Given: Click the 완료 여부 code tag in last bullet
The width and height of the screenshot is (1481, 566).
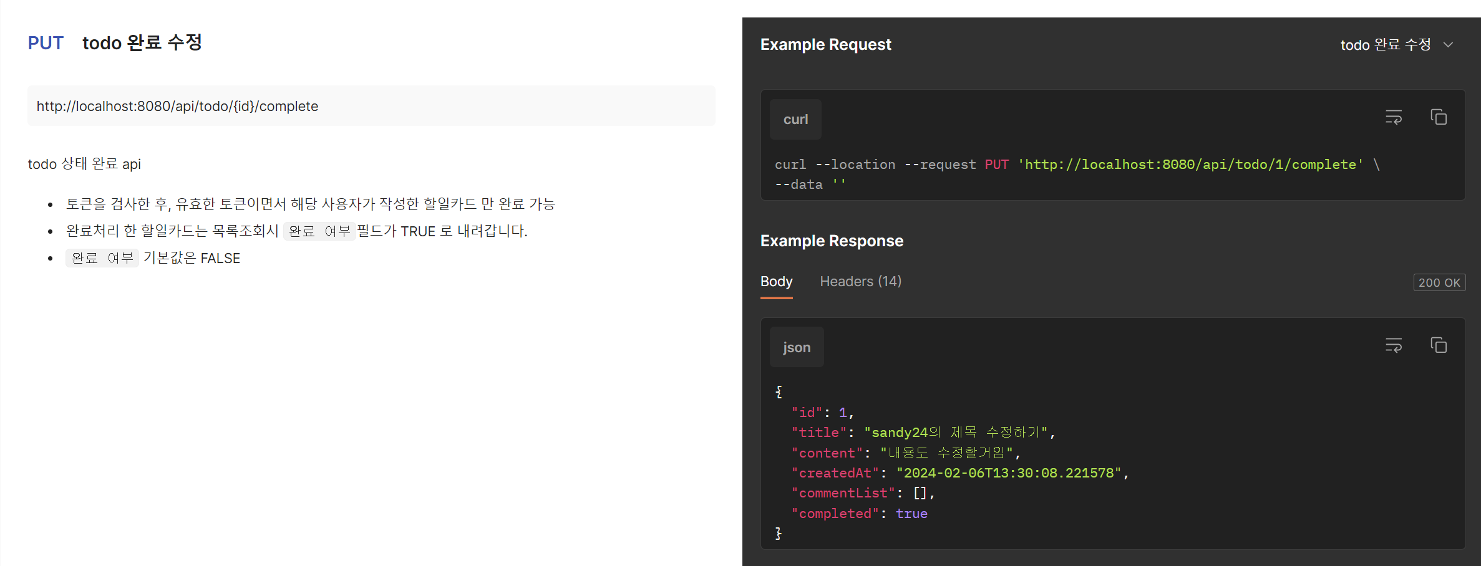Looking at the screenshot, I should pos(102,258).
